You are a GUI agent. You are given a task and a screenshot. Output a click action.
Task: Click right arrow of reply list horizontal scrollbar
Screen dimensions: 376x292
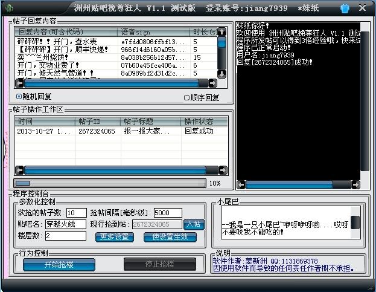[x=212, y=83]
